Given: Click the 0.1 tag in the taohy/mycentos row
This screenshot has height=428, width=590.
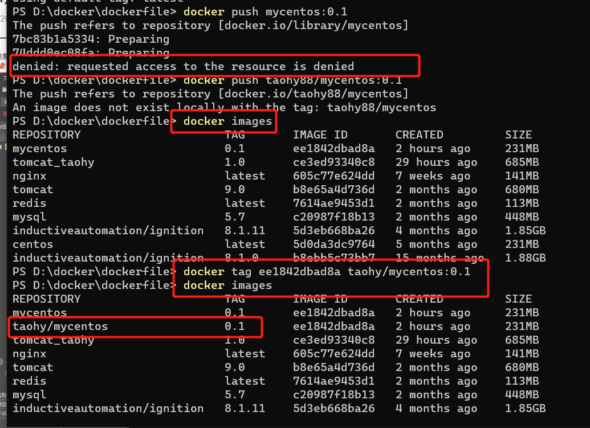Looking at the screenshot, I should click(234, 327).
